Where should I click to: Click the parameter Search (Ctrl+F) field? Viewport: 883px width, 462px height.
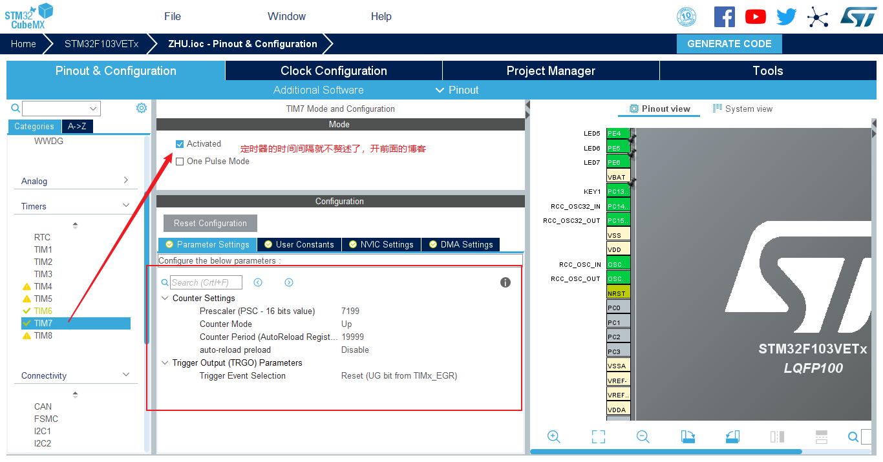pos(206,282)
